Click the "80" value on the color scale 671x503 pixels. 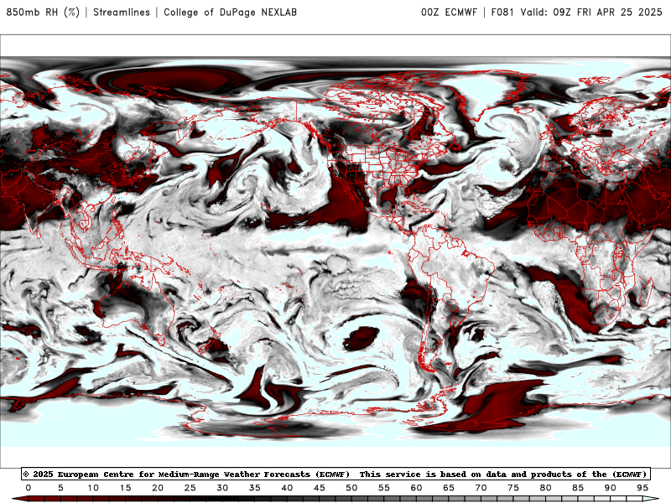[x=546, y=488]
